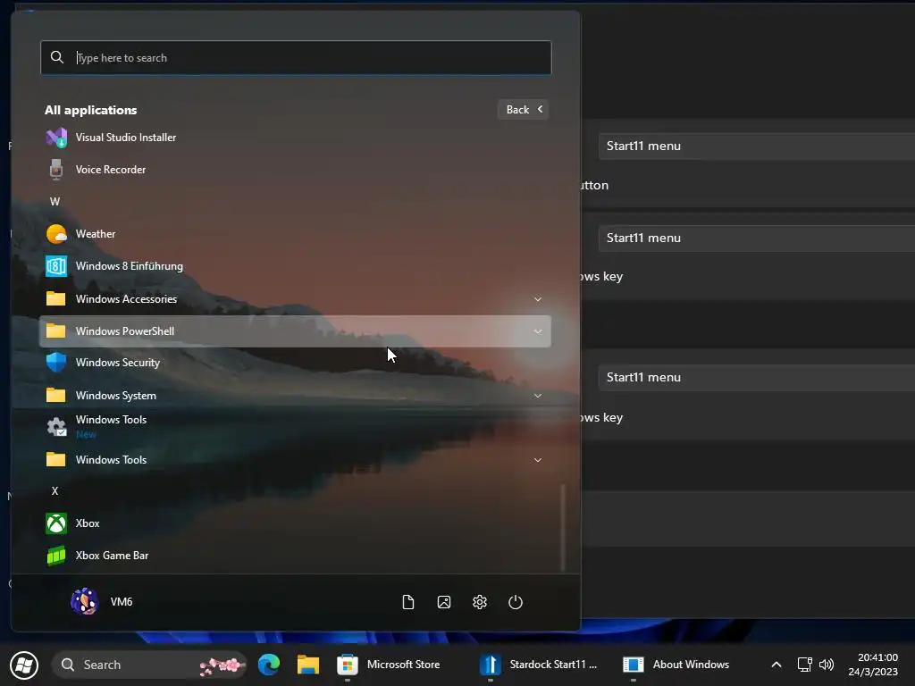
Task: Click Windows System folder icon
Action: tap(56, 396)
